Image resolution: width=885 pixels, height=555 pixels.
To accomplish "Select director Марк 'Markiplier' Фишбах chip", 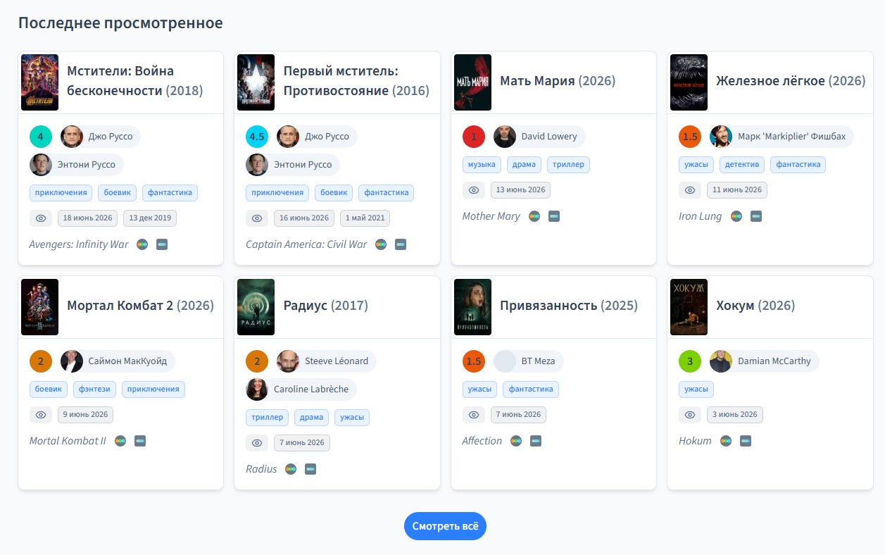I will [782, 137].
